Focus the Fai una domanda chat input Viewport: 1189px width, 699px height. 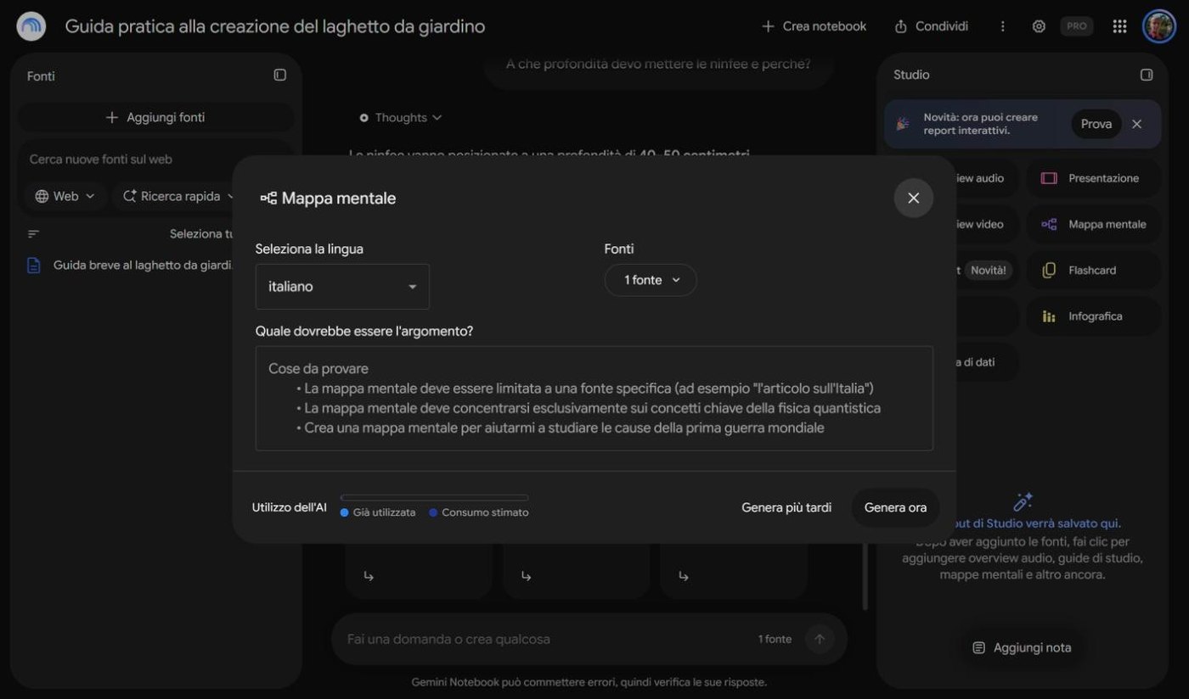point(544,639)
